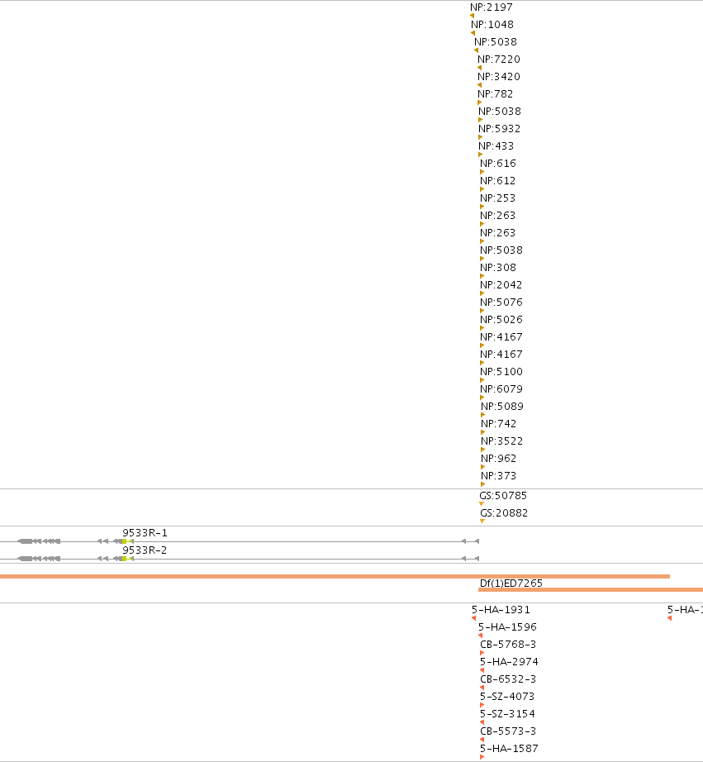Select the orange bar under Df(1)ED7265

591,590
